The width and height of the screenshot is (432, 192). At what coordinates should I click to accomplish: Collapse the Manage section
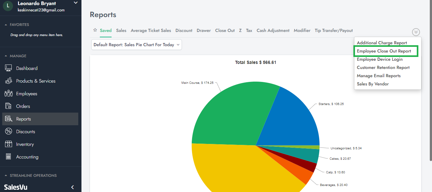click(x=6, y=56)
